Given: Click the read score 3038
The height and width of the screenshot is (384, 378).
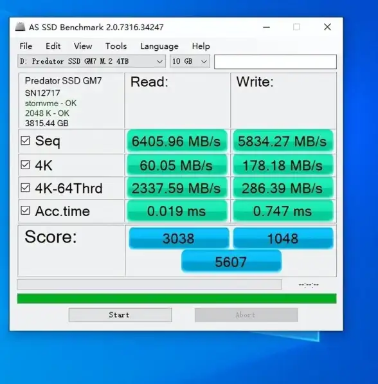Looking at the screenshot, I should 179,238.
